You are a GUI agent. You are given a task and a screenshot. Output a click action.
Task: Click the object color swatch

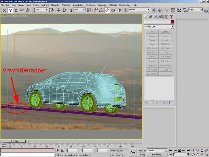(x=172, y=22)
